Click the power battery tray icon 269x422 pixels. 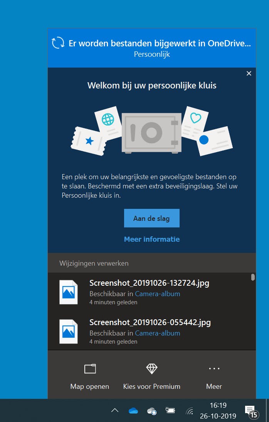coord(170,410)
